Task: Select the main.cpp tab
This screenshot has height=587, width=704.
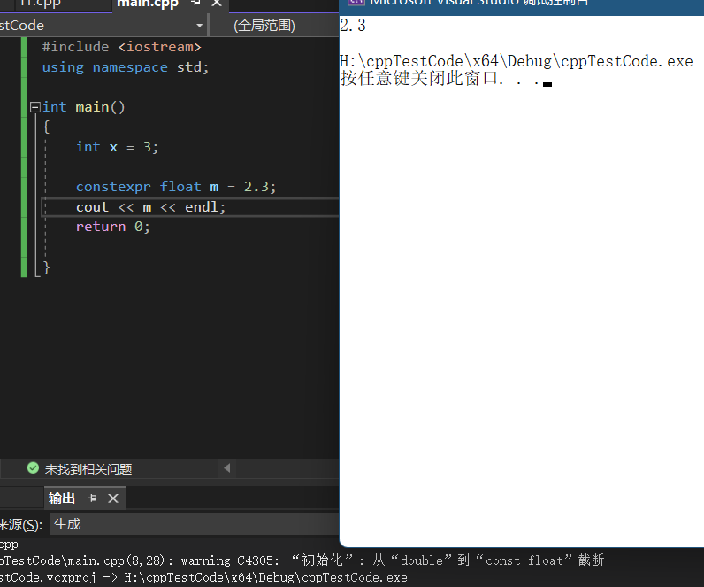Action: tap(147, 4)
